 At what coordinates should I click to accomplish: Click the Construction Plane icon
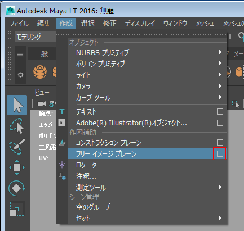coord(62,142)
